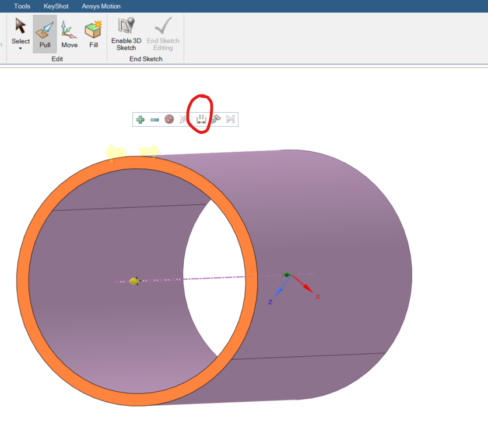Choose the Up To pull option
Screen dimensions: 488x435
216,119
